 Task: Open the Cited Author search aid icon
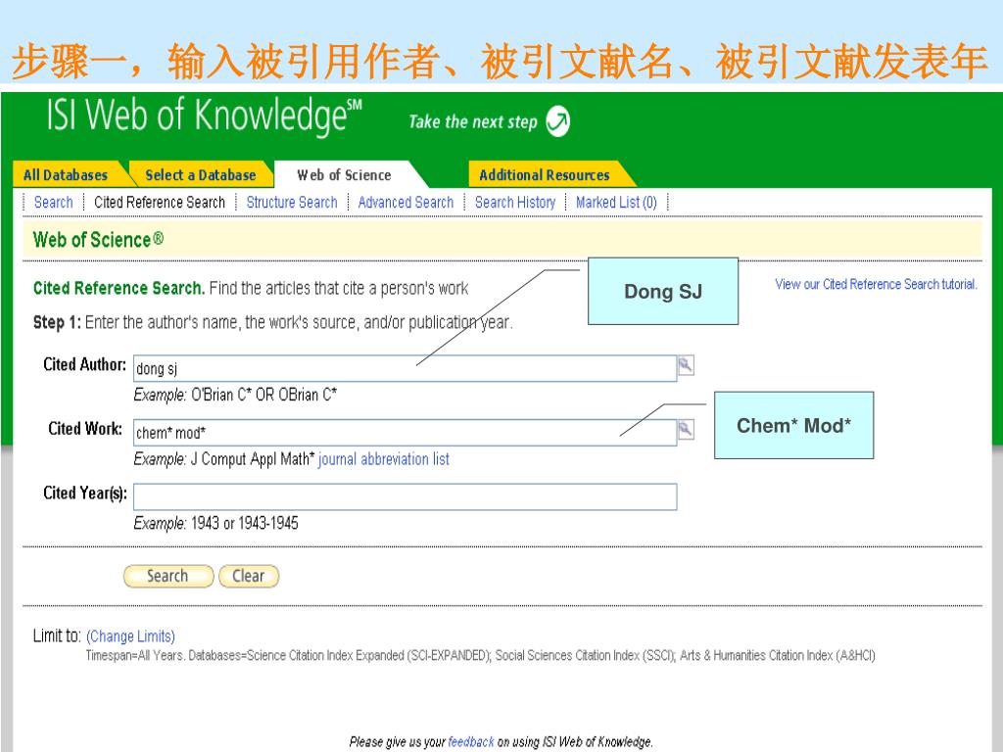point(685,366)
